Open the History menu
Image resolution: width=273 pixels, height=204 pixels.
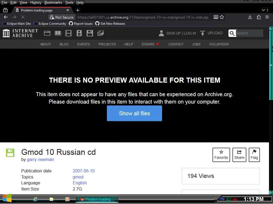click(x=36, y=2)
